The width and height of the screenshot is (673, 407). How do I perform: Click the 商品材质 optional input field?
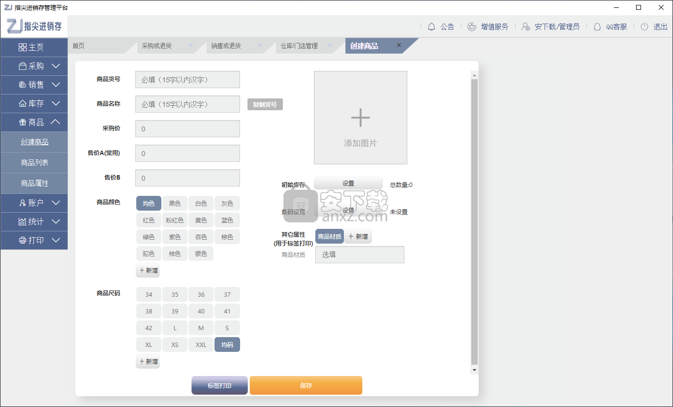(x=360, y=254)
